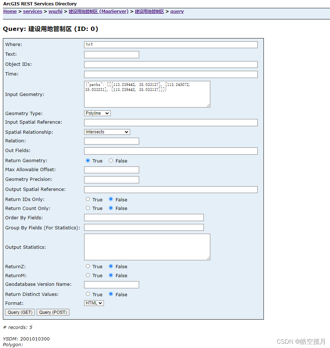This screenshot has height=348, width=330.
Task: Select False for Return IDs Only
Action: tap(111, 199)
